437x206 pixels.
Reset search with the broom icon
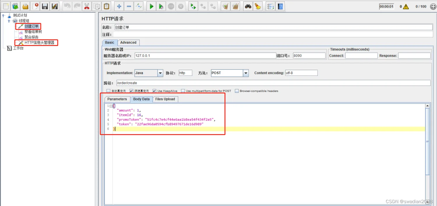coord(258,6)
